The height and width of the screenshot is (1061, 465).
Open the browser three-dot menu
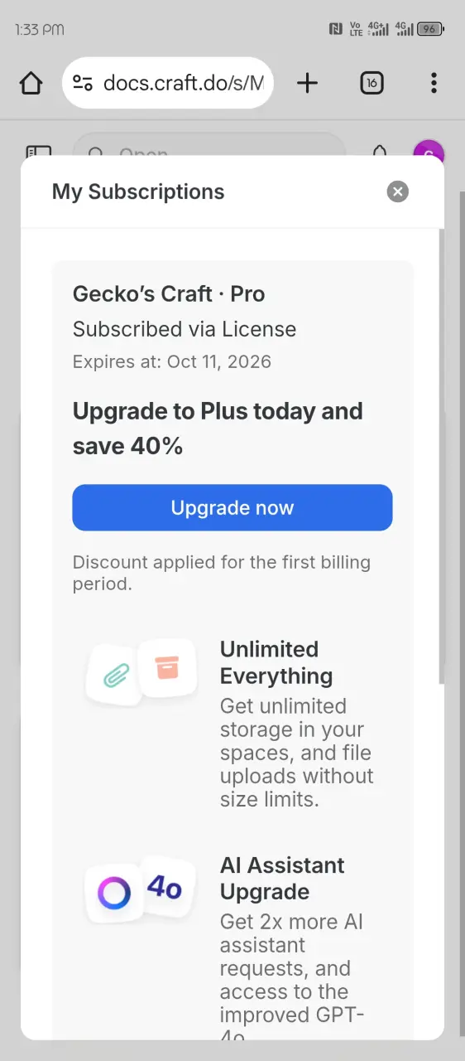(x=434, y=83)
